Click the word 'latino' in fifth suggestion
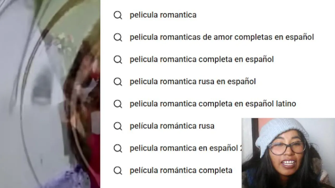Screen dimensions: 335x188 (x=286, y=104)
